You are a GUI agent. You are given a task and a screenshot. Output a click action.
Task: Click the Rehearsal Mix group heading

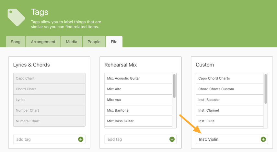[121, 65]
